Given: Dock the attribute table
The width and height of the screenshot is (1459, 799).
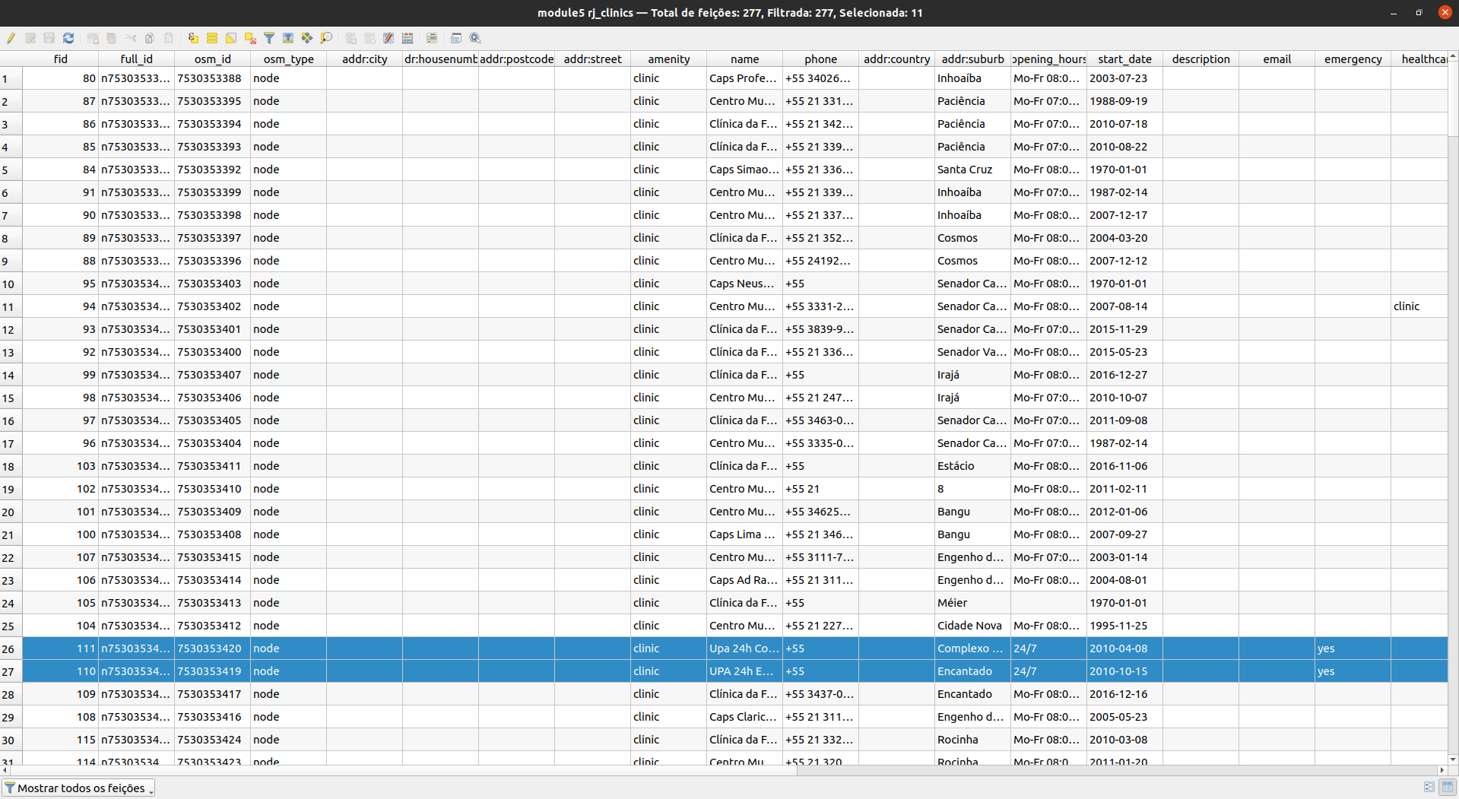Looking at the screenshot, I should pos(456,38).
